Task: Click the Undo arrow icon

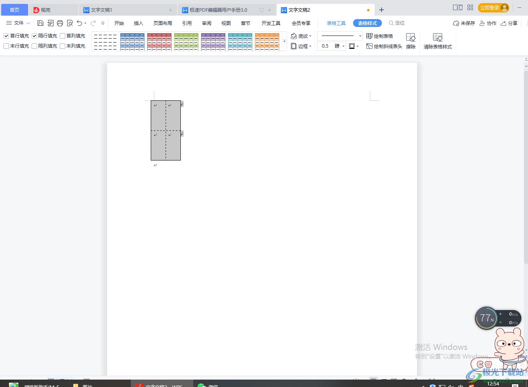Action: 80,23
